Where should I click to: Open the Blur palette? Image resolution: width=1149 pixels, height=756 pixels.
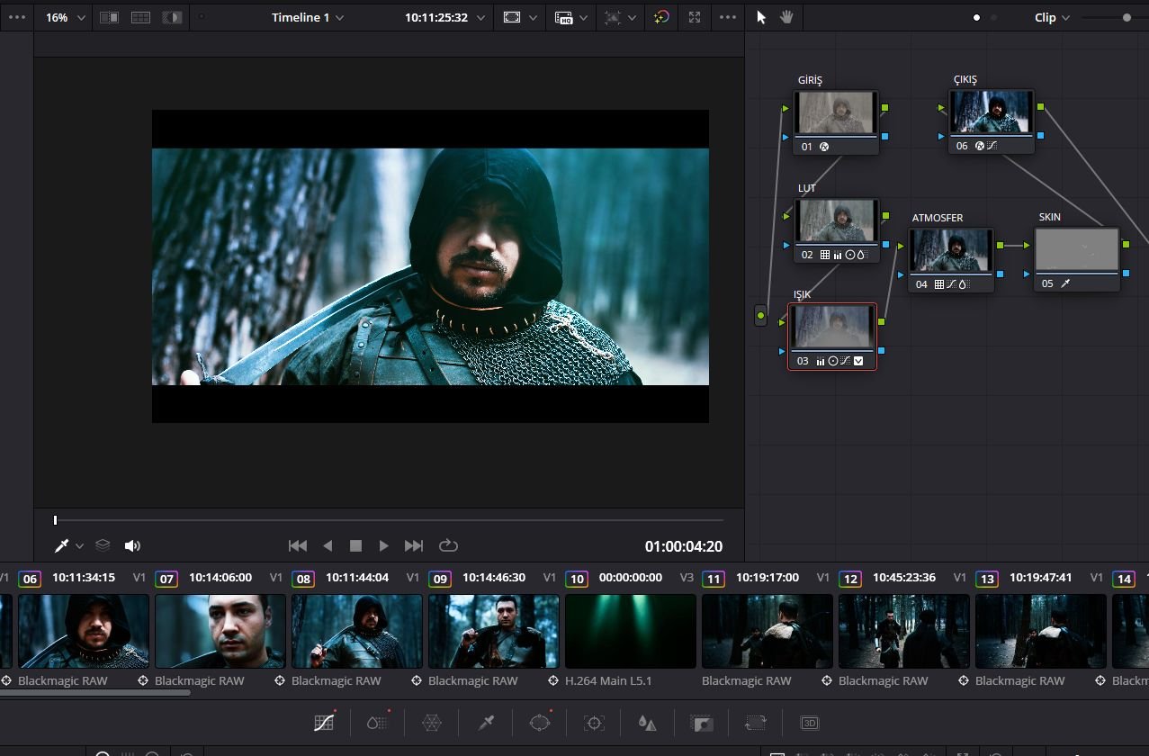coord(647,723)
